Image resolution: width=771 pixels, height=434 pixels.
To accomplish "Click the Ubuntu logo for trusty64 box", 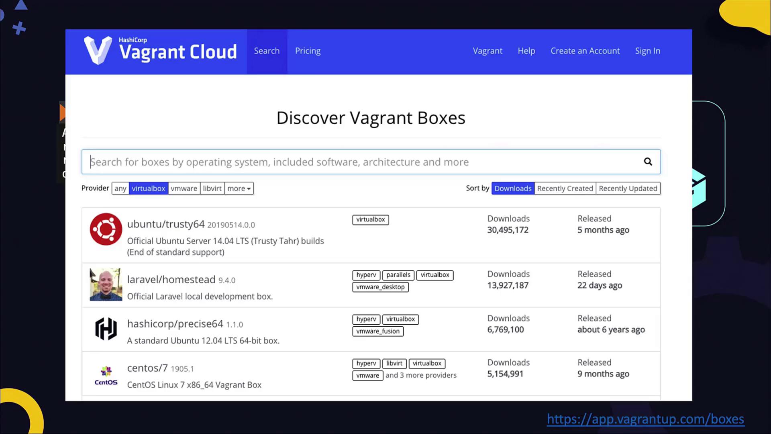I will 106,229.
